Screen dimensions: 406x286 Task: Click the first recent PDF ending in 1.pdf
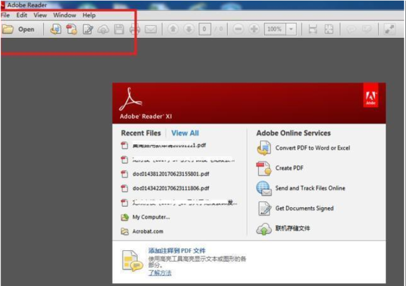(x=169, y=145)
